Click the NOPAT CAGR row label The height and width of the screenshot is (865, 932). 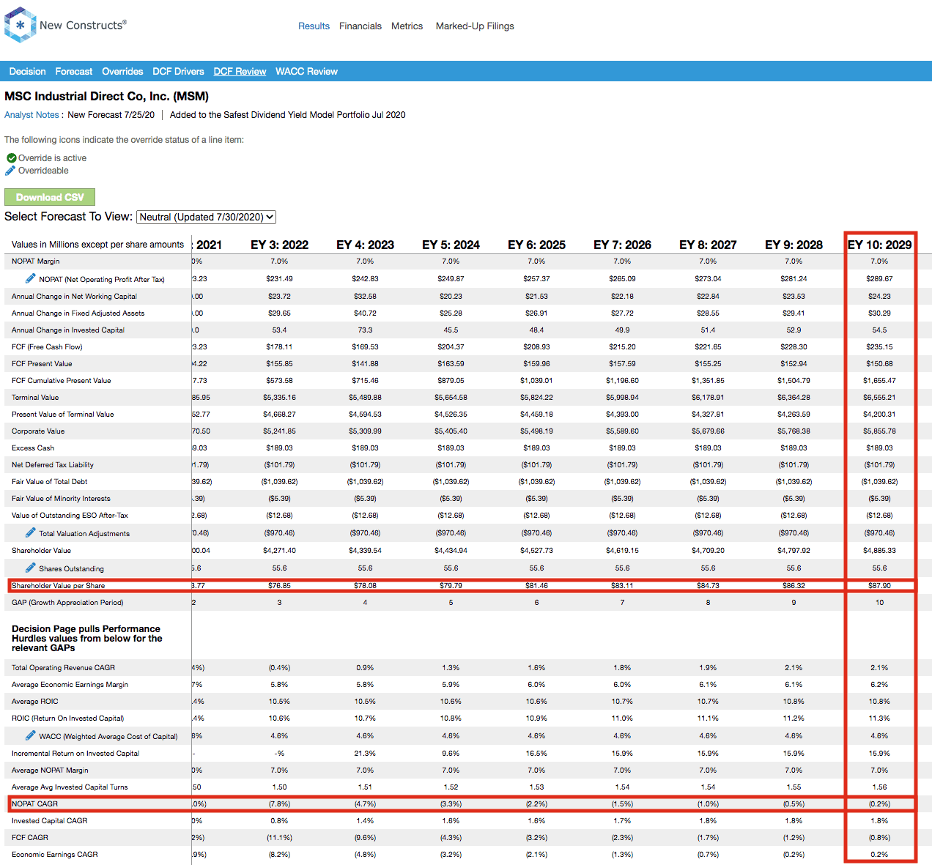coord(34,804)
